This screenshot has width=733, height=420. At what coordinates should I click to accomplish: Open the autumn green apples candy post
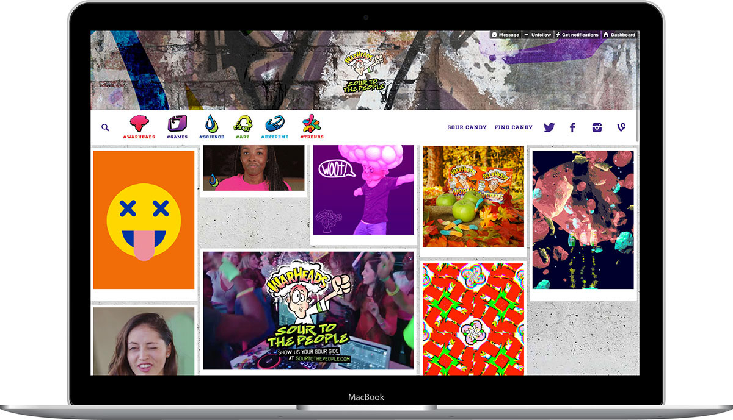473,196
